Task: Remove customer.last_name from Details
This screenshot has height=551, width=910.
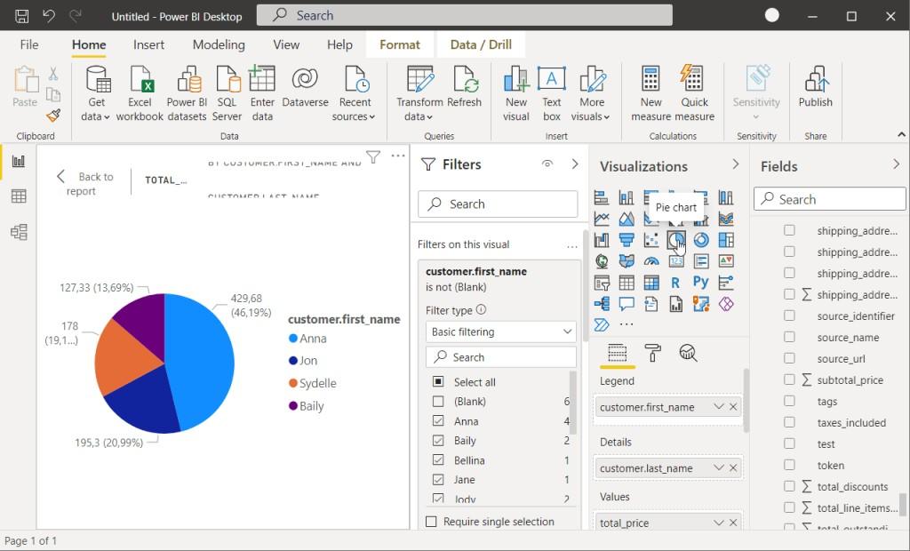Action: pyautogui.click(x=733, y=467)
